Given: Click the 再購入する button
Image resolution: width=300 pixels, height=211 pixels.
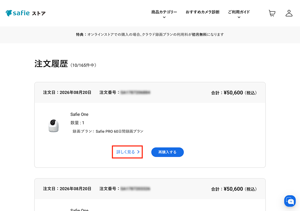Looking at the screenshot, I should click(167, 152).
